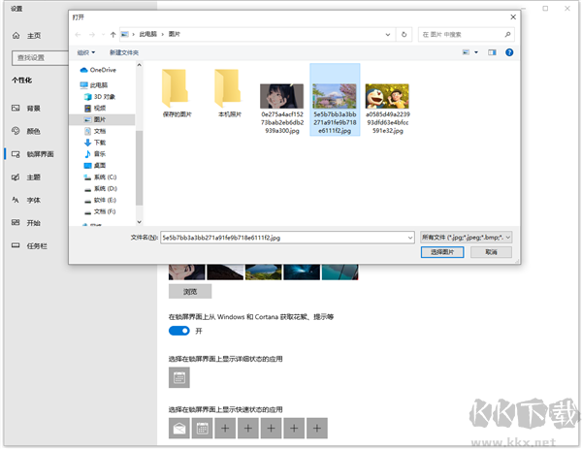Select the 本机照片 folder
The width and height of the screenshot is (582, 449).
229,93
